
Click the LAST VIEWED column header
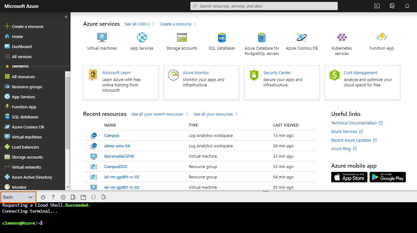tap(286, 125)
